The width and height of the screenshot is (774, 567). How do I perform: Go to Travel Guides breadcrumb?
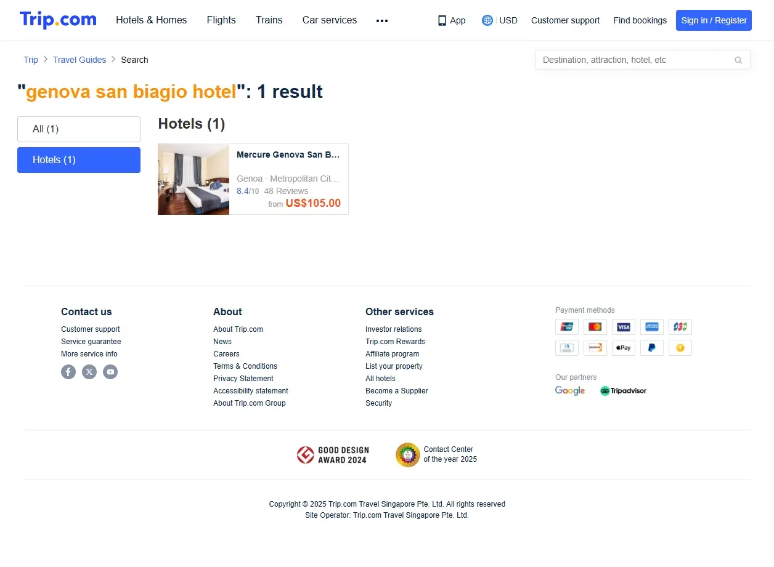click(79, 60)
